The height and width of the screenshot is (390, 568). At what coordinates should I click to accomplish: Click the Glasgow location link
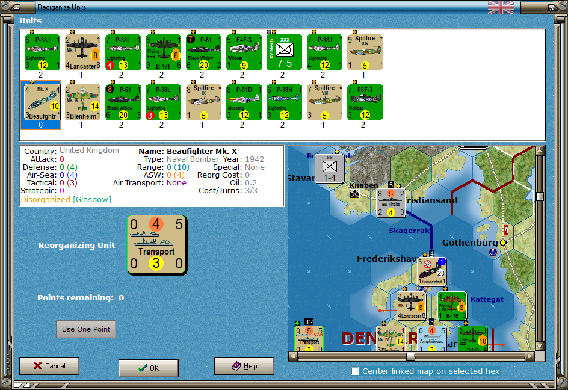click(x=92, y=200)
